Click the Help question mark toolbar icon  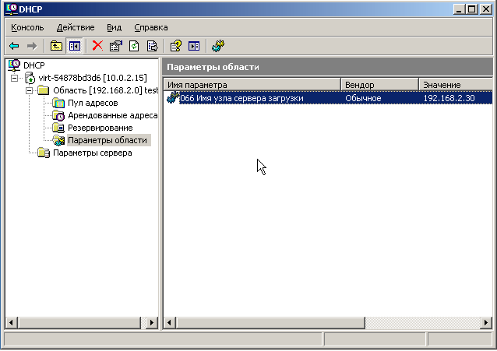[x=176, y=46]
